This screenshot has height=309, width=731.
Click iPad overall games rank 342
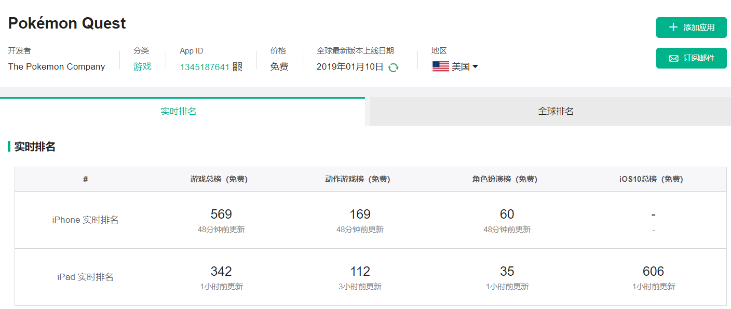click(x=221, y=271)
